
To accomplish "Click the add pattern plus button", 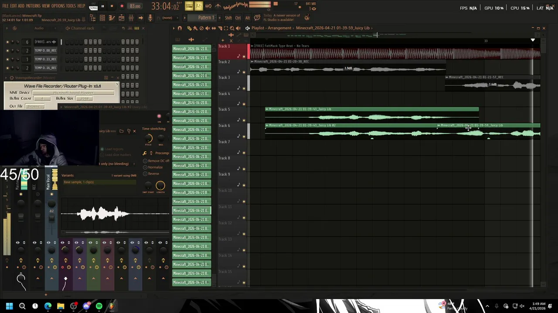I will [x=219, y=18].
